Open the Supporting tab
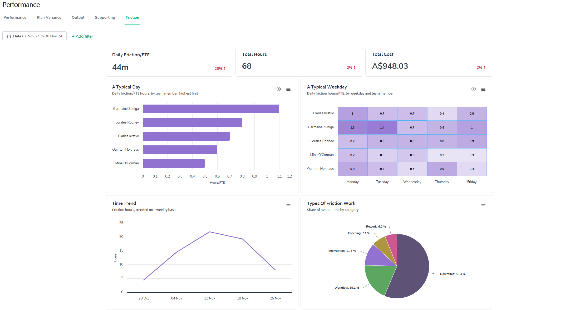The image size is (580, 310). coord(105,17)
